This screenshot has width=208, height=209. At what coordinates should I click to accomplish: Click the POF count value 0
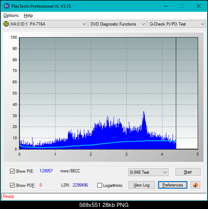[41, 185]
